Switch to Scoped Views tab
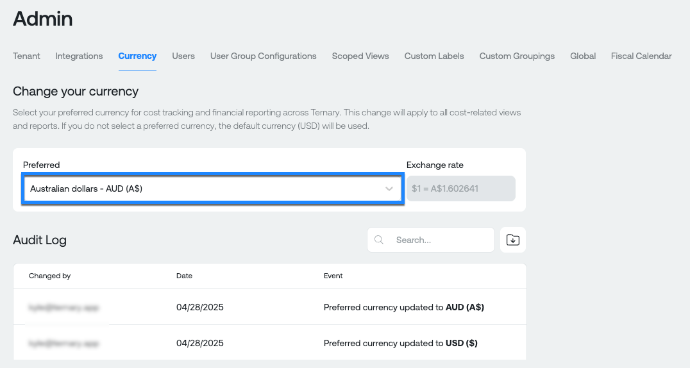Image resolution: width=690 pixels, height=368 pixels. tap(360, 56)
